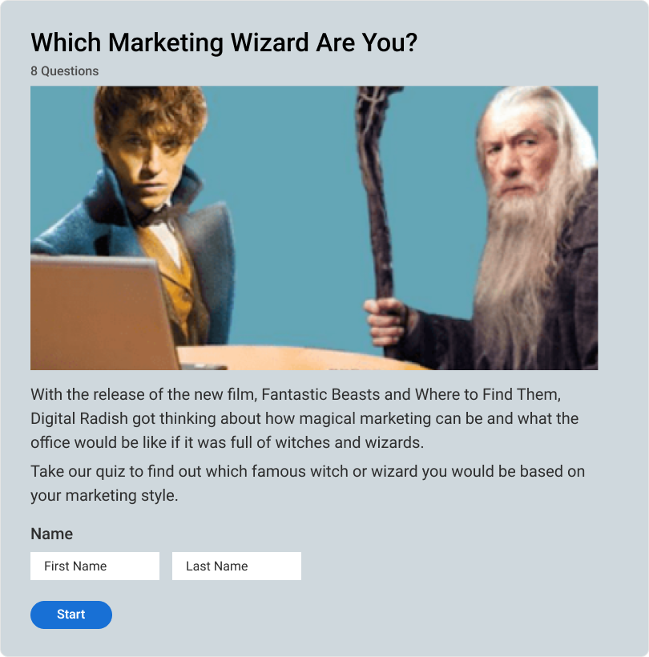Click the 'Which Marketing Wizard Are You?' heading
The width and height of the screenshot is (649, 657).
coord(224,42)
